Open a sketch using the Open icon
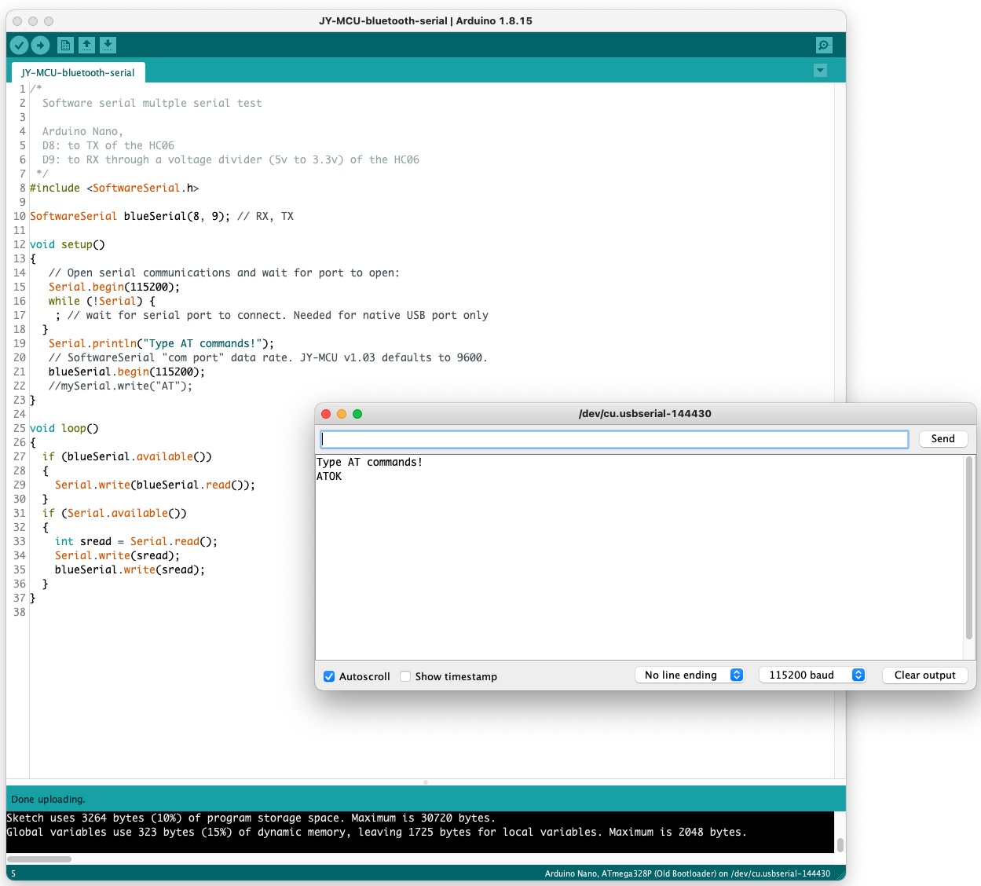The width and height of the screenshot is (981, 886). click(86, 46)
